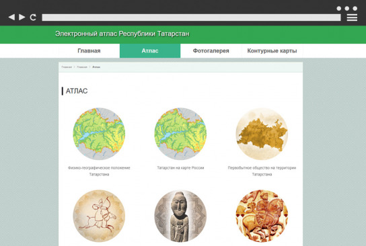Open the hamburger menu in browser bar

(x=352, y=17)
